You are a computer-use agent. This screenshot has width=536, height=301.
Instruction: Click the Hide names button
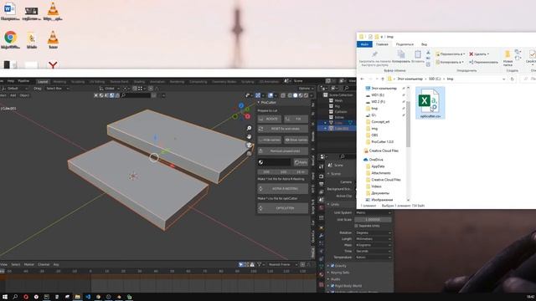(x=270, y=140)
